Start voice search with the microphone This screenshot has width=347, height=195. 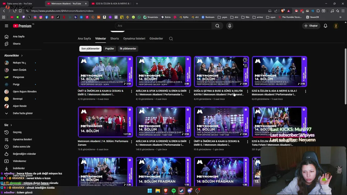point(230,26)
